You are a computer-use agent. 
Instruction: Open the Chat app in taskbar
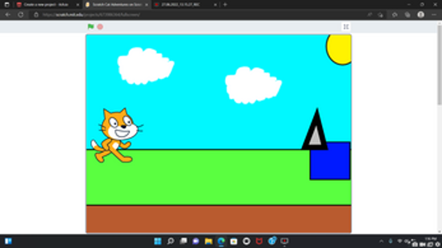(196, 241)
